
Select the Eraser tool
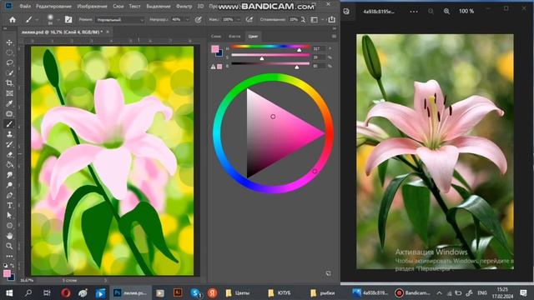click(x=9, y=154)
